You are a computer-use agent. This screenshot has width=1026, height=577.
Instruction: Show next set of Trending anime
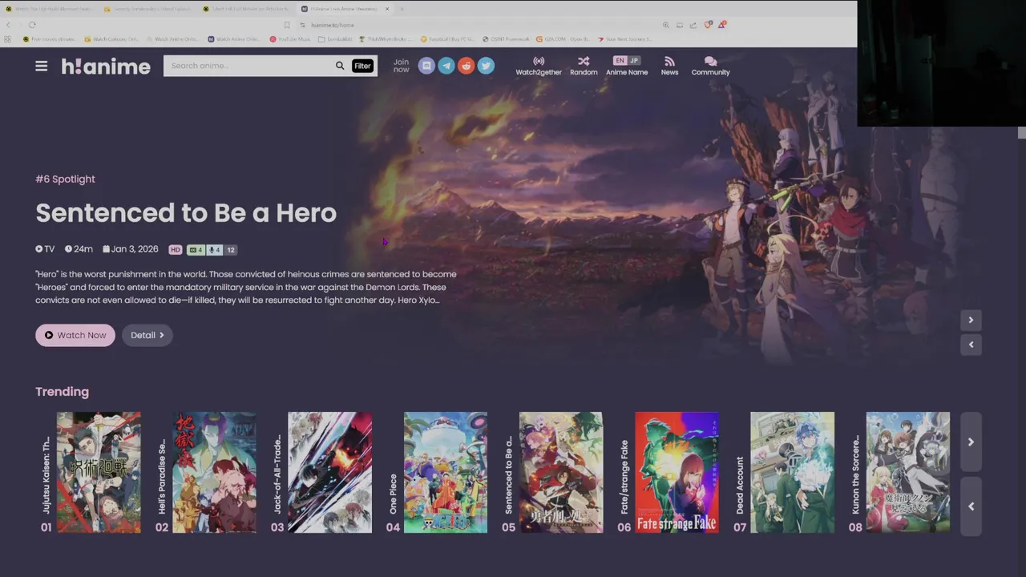[x=971, y=442]
